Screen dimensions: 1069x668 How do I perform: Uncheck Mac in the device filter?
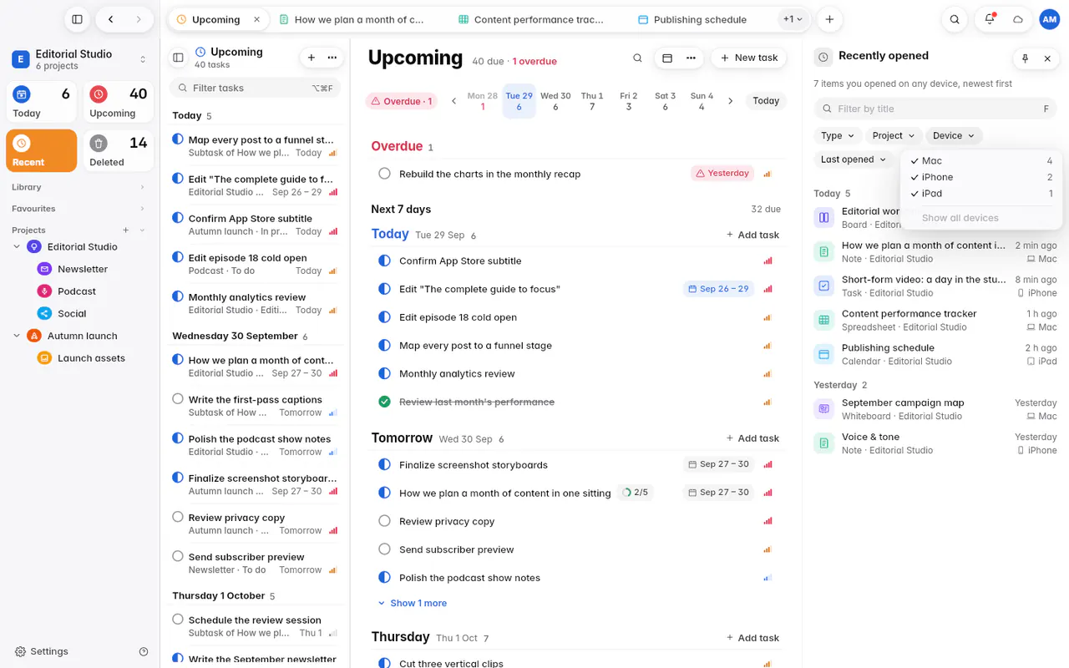point(981,160)
